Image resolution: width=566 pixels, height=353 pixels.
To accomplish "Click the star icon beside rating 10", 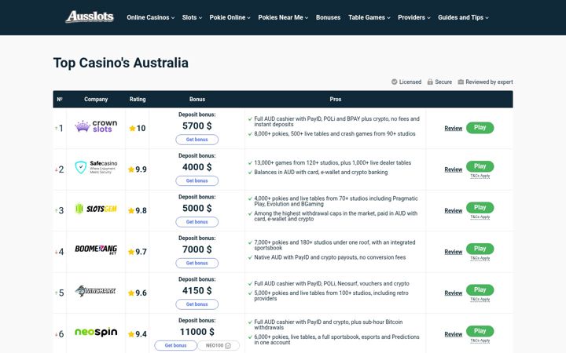I will (x=132, y=128).
